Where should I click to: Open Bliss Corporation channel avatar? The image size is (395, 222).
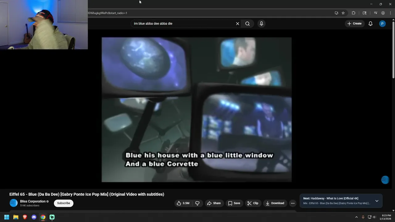[14, 203]
